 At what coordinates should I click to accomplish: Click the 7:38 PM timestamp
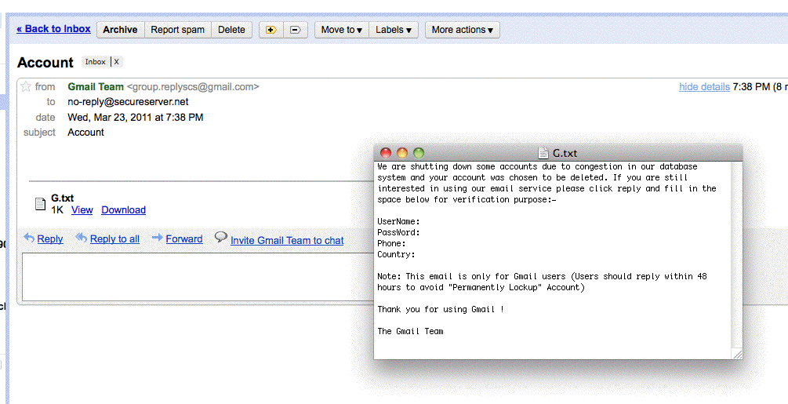[751, 86]
